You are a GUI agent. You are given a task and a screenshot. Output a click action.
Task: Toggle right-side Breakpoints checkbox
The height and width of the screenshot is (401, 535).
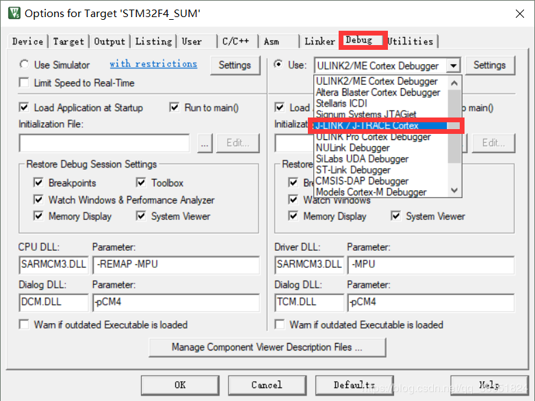293,182
